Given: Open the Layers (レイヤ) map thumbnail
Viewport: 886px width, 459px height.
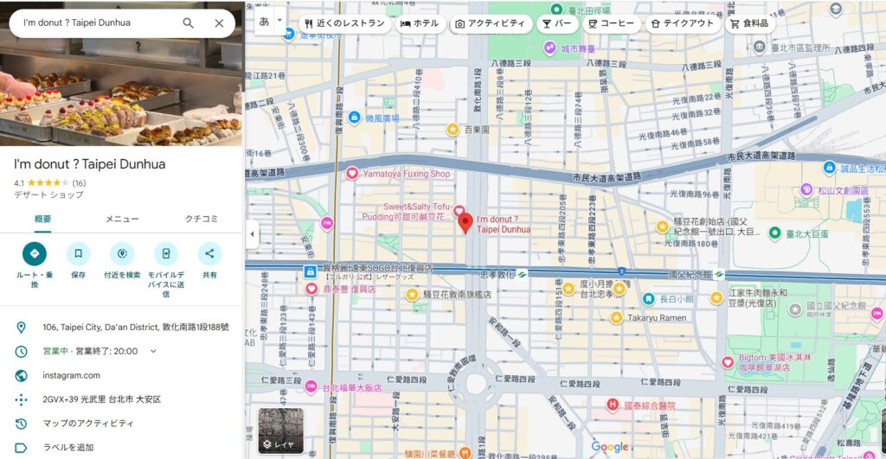Looking at the screenshot, I should [x=280, y=430].
